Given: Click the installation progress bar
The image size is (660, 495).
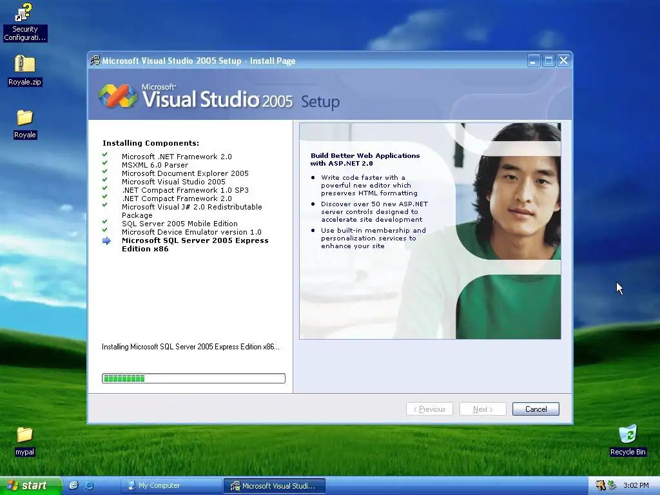Looking at the screenshot, I should point(193,378).
